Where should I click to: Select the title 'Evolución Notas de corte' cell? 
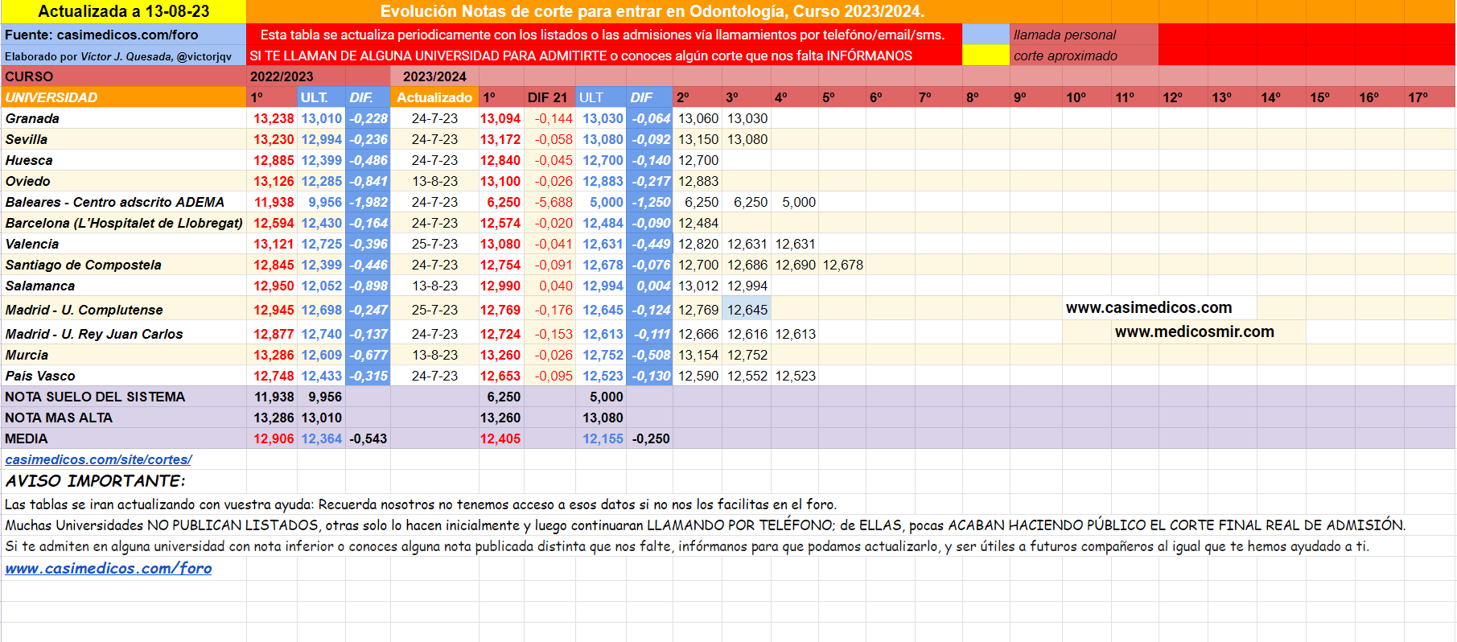(x=652, y=11)
